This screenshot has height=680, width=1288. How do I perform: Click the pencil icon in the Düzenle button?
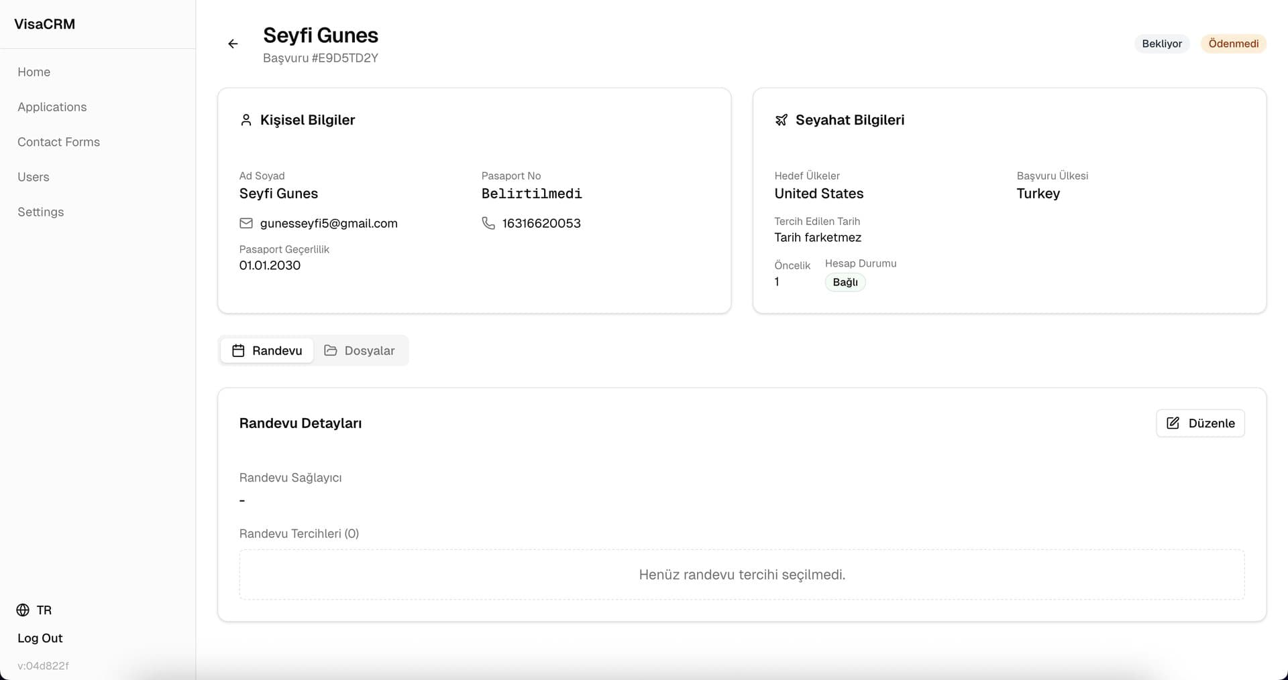point(1173,423)
